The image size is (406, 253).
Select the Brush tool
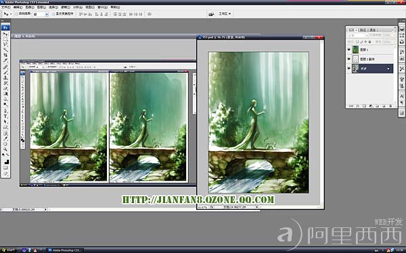tap(5, 72)
